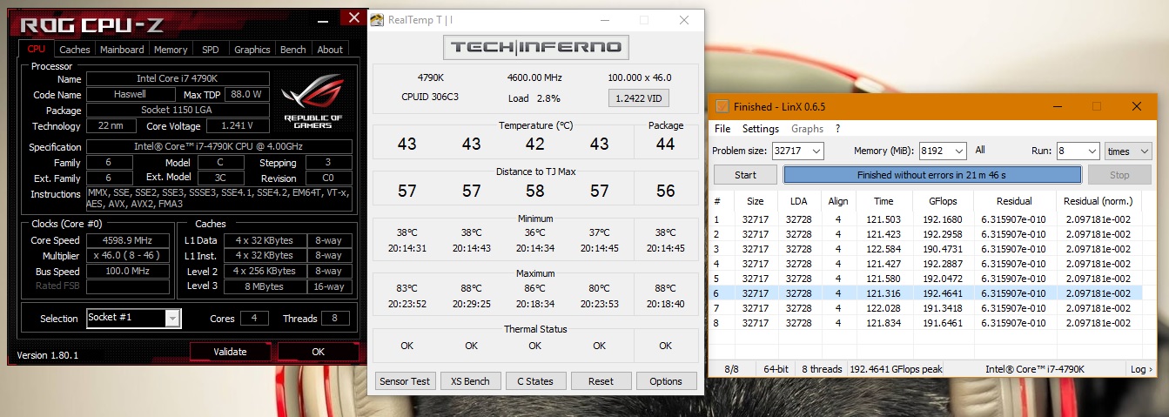1169x417 pixels.
Task: Expand the Problem size dropdown in LinX
Action: click(816, 151)
